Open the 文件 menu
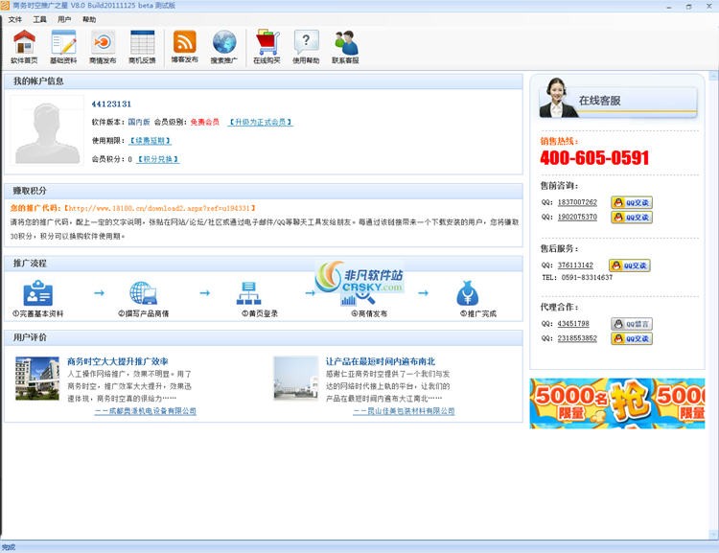The height and width of the screenshot is (553, 719). tap(15, 19)
